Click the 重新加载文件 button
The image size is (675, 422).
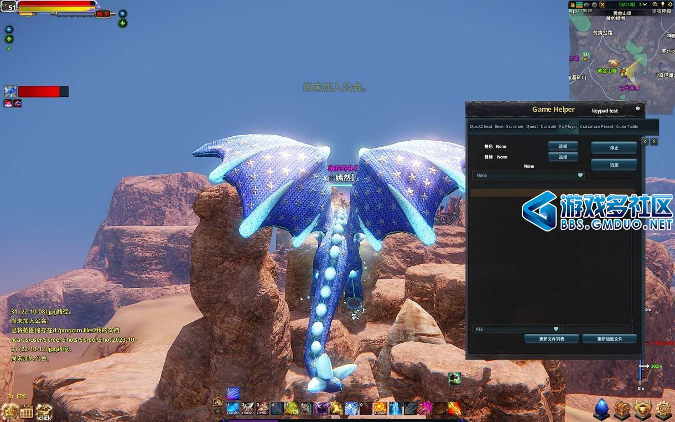click(610, 338)
